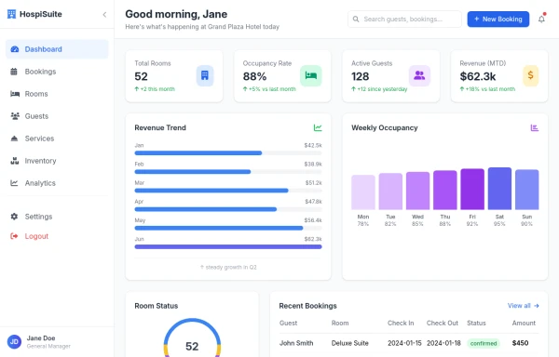
Task: Click the steady growth in Q2 note
Action: [x=228, y=267]
